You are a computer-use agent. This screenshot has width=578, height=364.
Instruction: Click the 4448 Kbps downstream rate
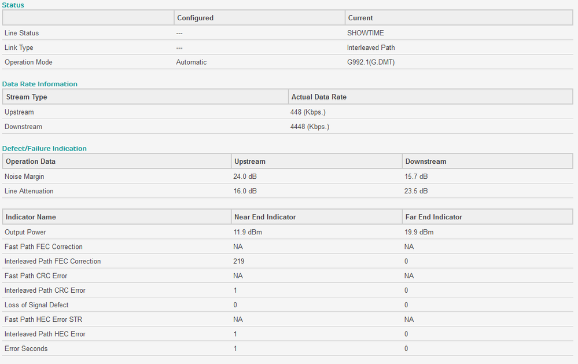pos(310,127)
